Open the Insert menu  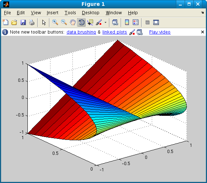tap(52, 13)
